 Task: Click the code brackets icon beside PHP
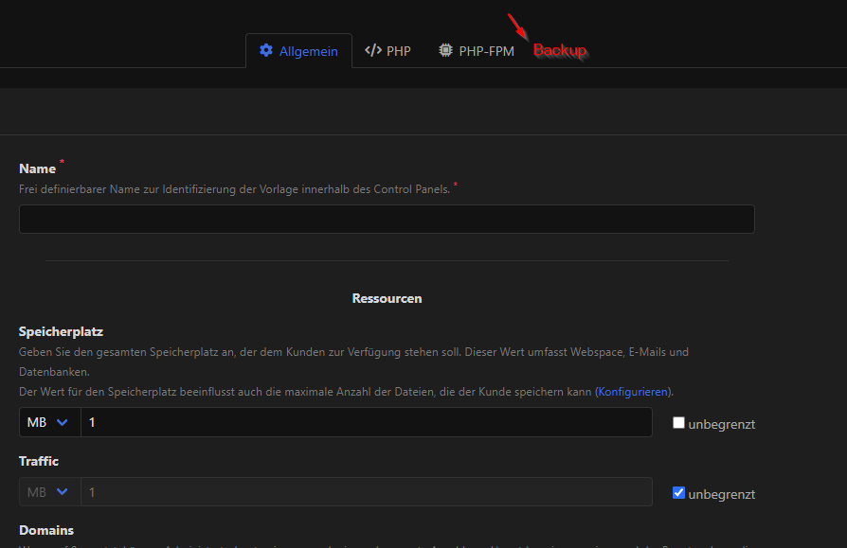(x=373, y=51)
